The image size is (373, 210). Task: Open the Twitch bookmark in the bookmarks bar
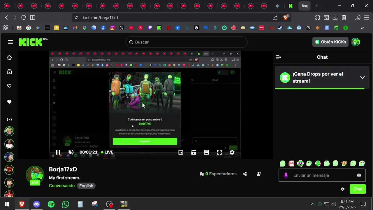[150, 28]
